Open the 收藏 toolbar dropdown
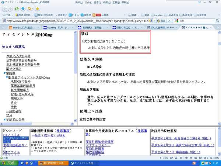 (x=133, y=15)
